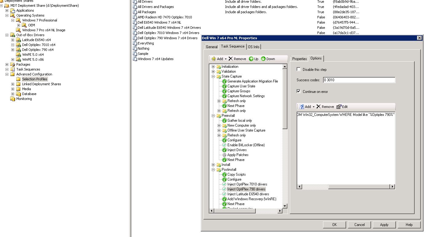Open the Packages node in console tree

click(23, 64)
